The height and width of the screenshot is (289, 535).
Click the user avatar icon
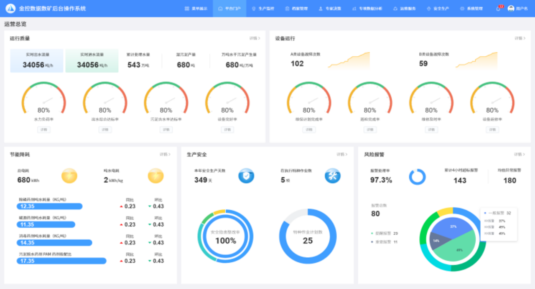511,8
